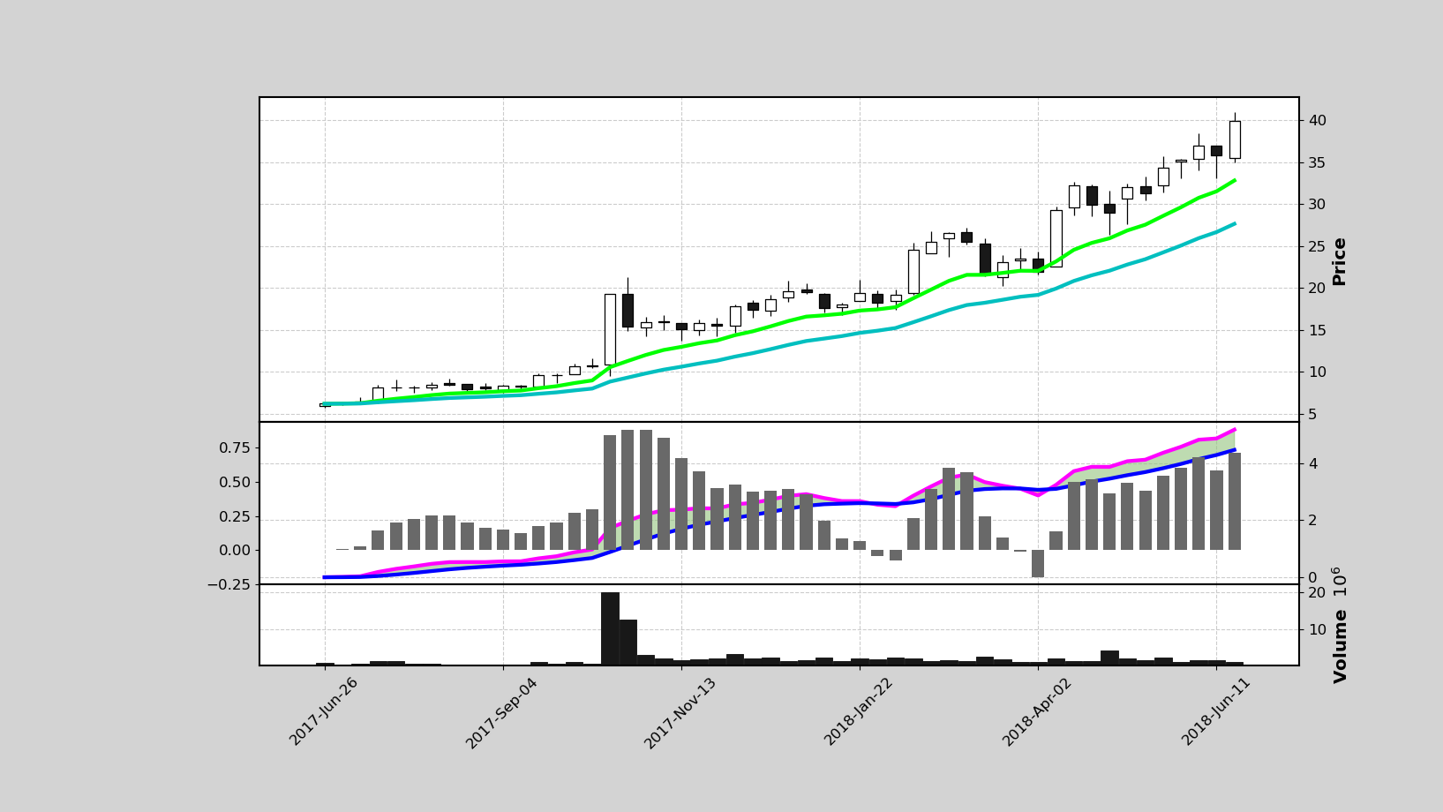Screen dimensions: 1443x812
Task: Click the lowest negative gray histogram bar
Action: (1038, 563)
